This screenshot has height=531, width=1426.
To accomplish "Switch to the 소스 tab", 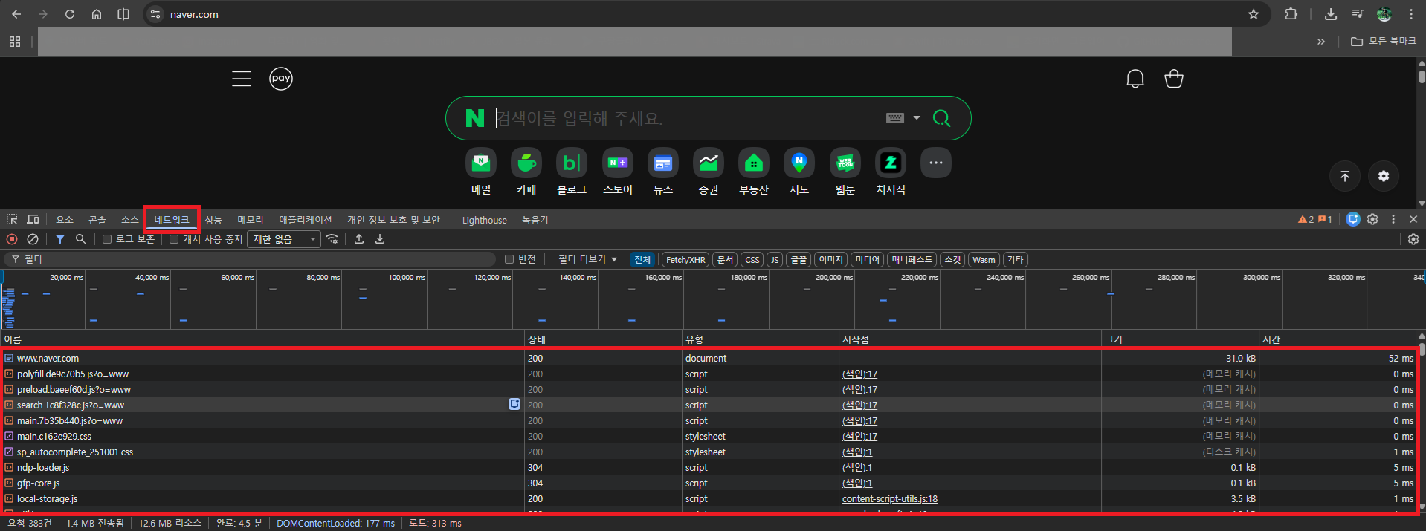I will click(x=130, y=219).
